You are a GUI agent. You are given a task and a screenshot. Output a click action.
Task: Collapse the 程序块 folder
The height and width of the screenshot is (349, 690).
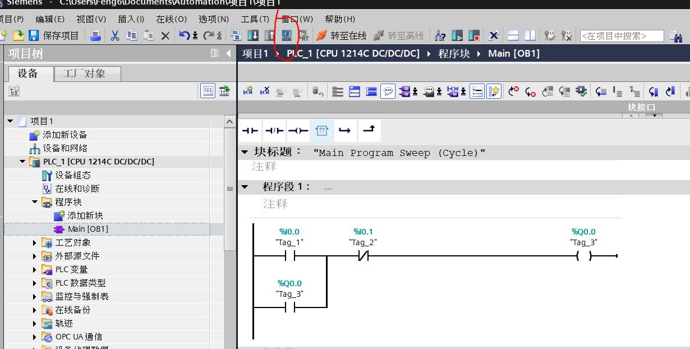click(x=35, y=202)
